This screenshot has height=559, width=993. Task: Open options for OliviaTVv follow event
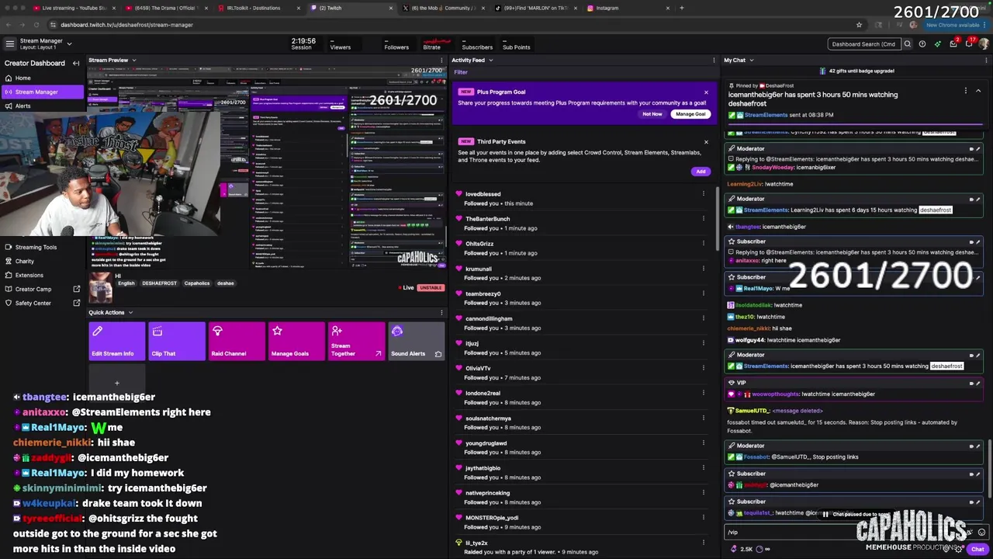click(x=704, y=368)
